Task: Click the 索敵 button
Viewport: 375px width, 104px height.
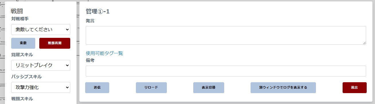Action: pos(23,43)
